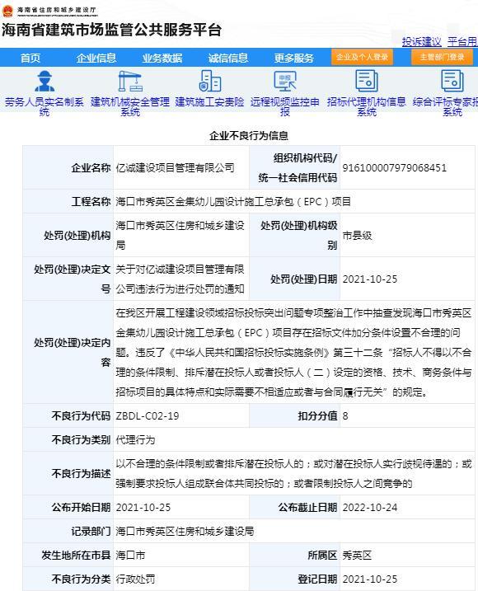Screen dimensions: 478x591
Task: Open the 诚信信息 menu
Action: pyautogui.click(x=228, y=58)
